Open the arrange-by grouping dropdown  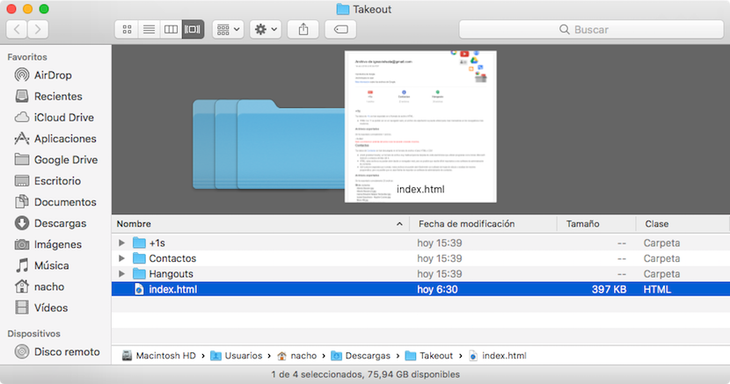pos(228,30)
